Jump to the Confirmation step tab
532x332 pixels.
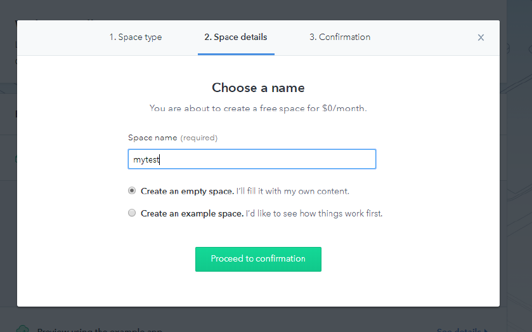[340, 37]
